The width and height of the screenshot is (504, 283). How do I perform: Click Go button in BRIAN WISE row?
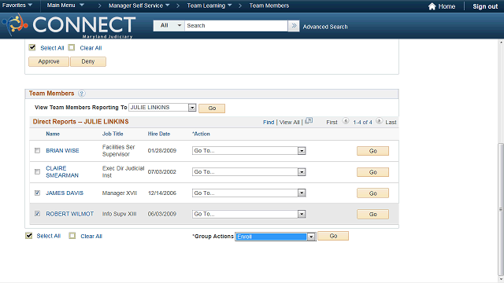click(372, 151)
